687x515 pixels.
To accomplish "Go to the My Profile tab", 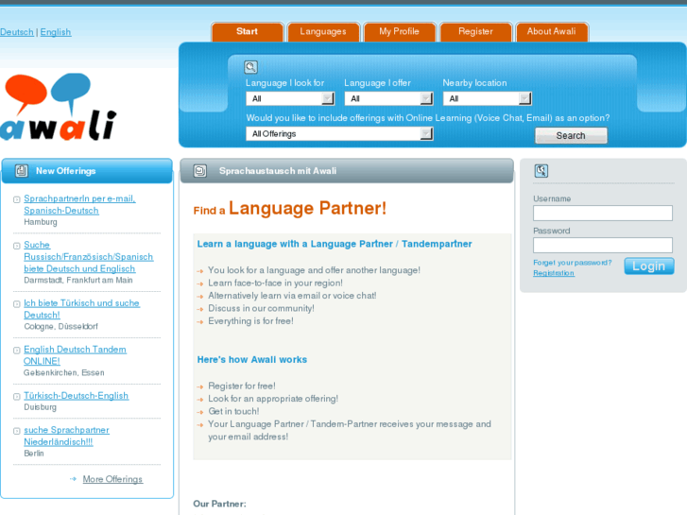I will [399, 31].
